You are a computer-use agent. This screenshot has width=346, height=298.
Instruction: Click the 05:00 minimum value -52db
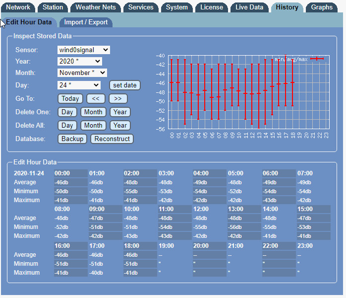[235, 191]
